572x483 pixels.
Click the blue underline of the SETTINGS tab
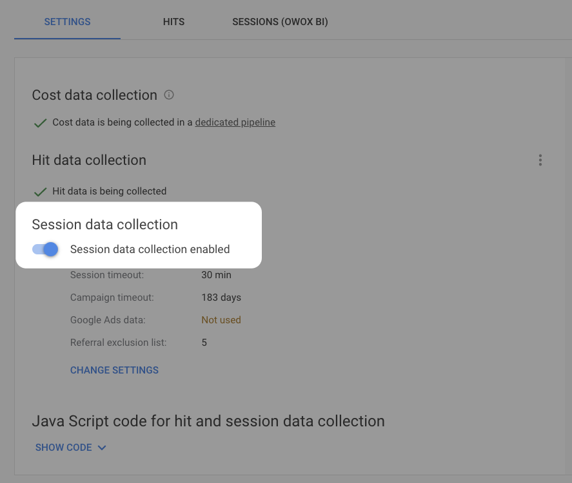(67, 37)
